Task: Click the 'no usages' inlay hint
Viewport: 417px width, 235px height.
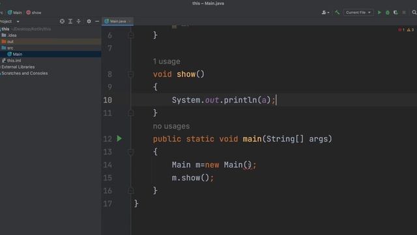Action: pyautogui.click(x=171, y=126)
